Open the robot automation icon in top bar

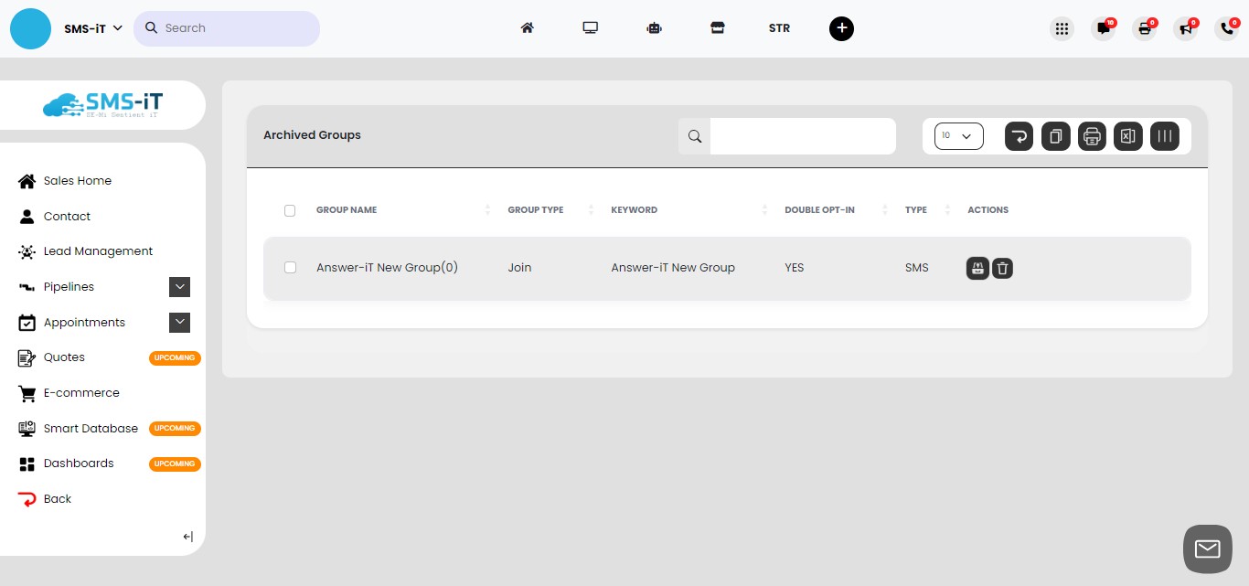click(x=654, y=28)
